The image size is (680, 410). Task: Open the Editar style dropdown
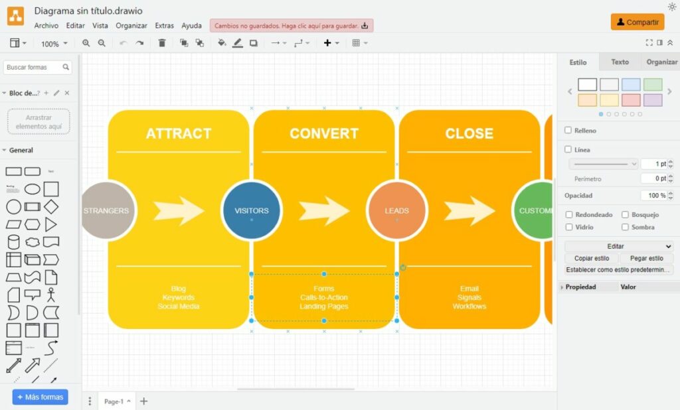(618, 246)
